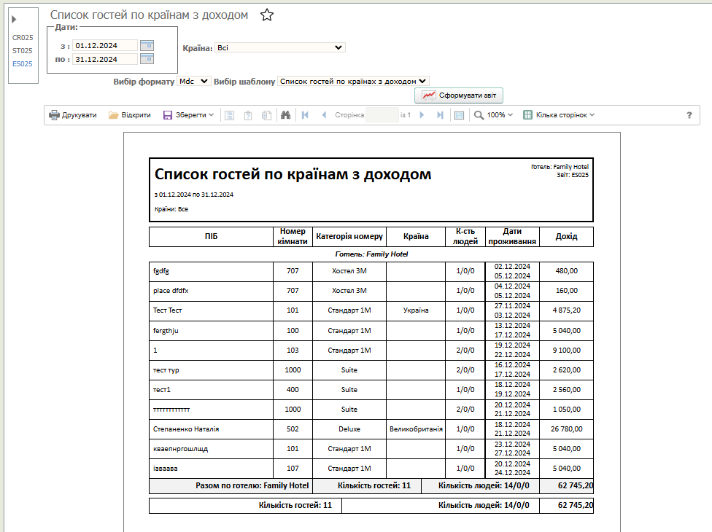
Task: Click the binoculars find icon
Action: click(285, 115)
